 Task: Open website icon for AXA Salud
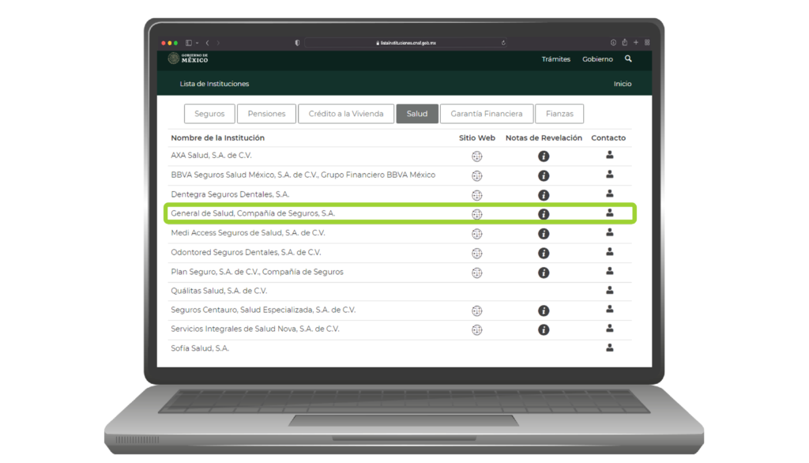(476, 156)
